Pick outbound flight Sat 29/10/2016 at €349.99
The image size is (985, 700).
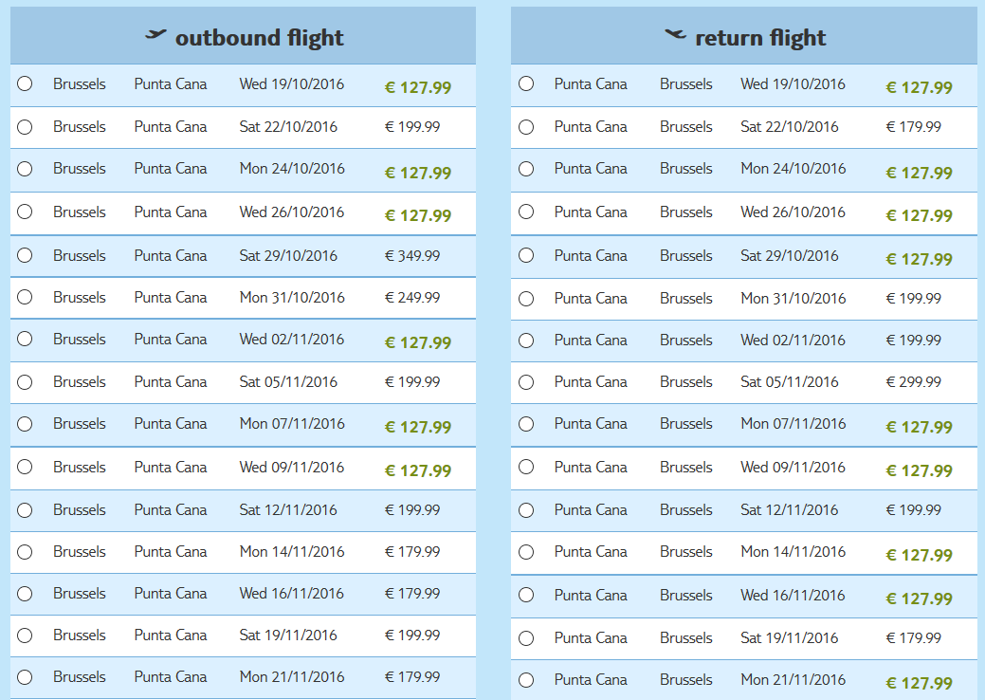(x=25, y=255)
